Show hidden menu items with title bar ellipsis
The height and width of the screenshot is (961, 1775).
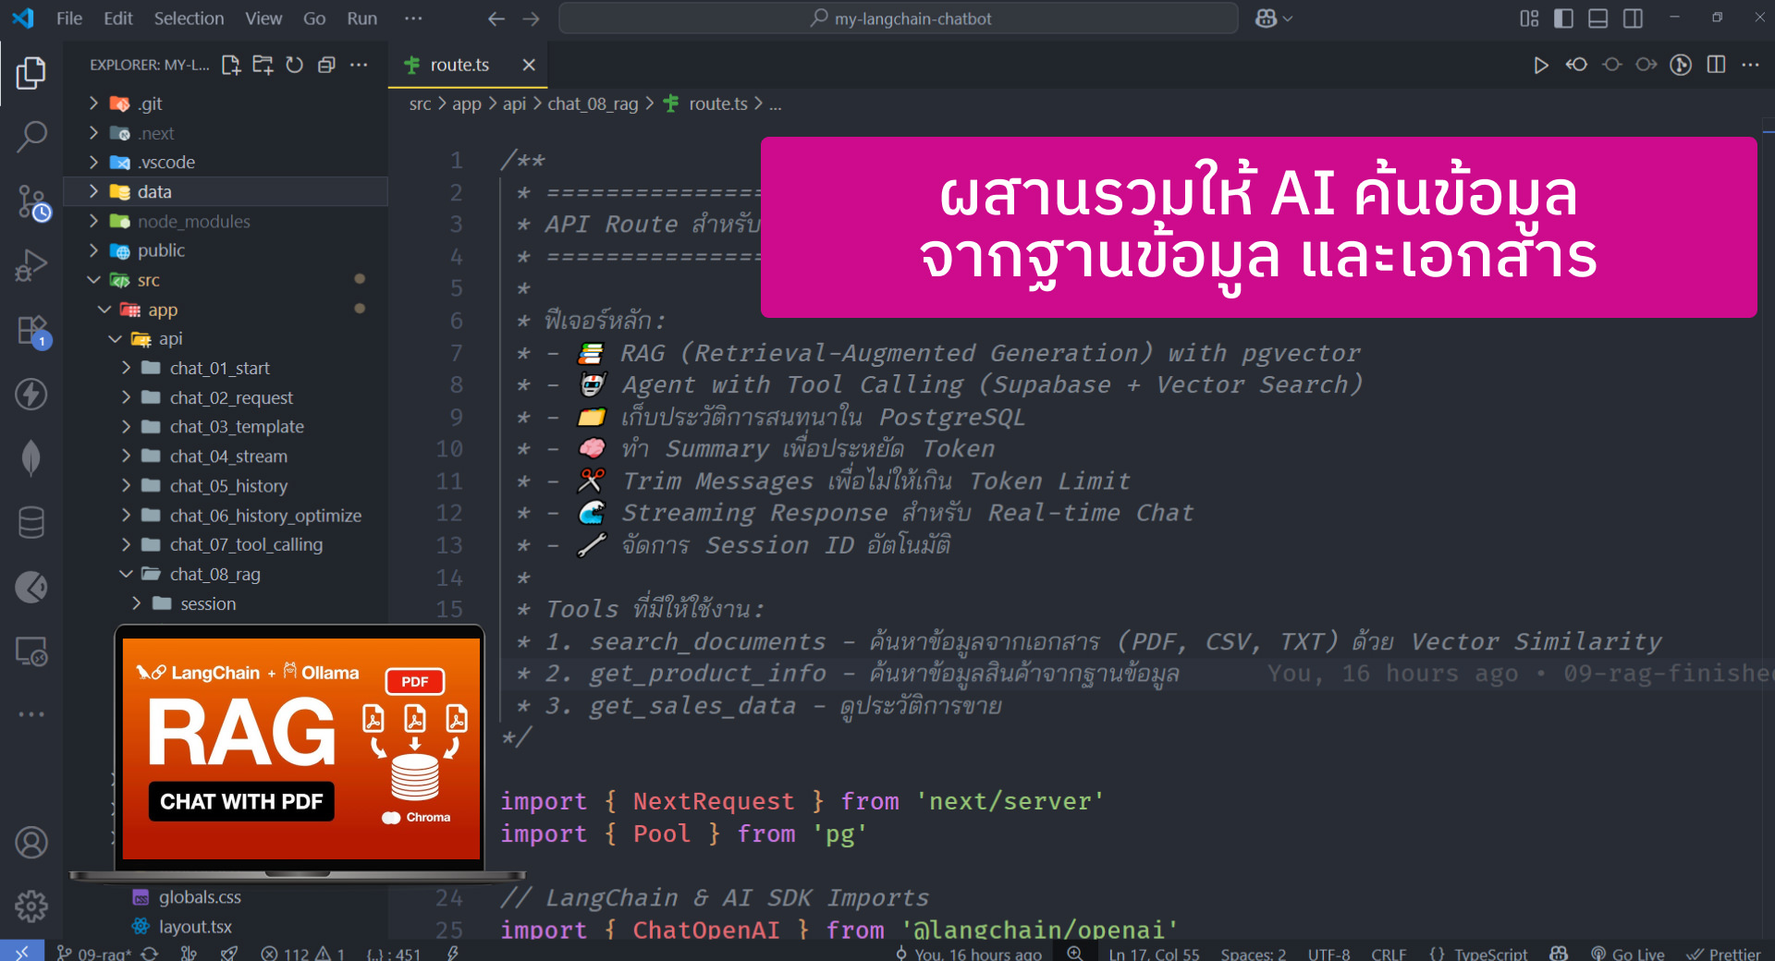tap(413, 18)
